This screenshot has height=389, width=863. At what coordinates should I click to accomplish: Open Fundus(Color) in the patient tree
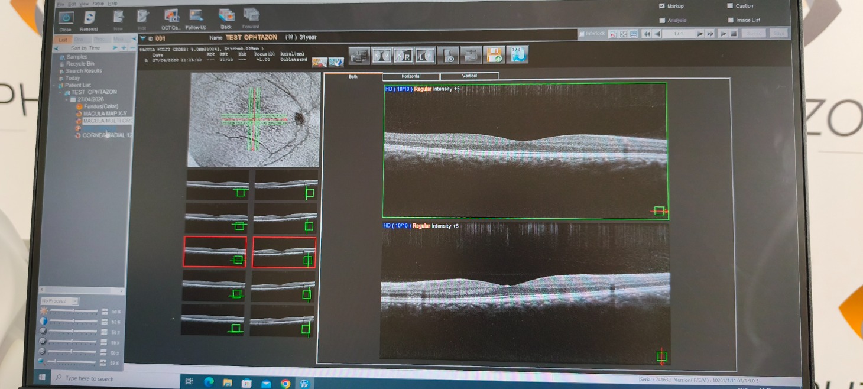click(100, 106)
